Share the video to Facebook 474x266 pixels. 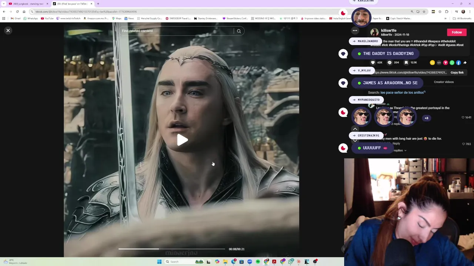click(x=458, y=63)
